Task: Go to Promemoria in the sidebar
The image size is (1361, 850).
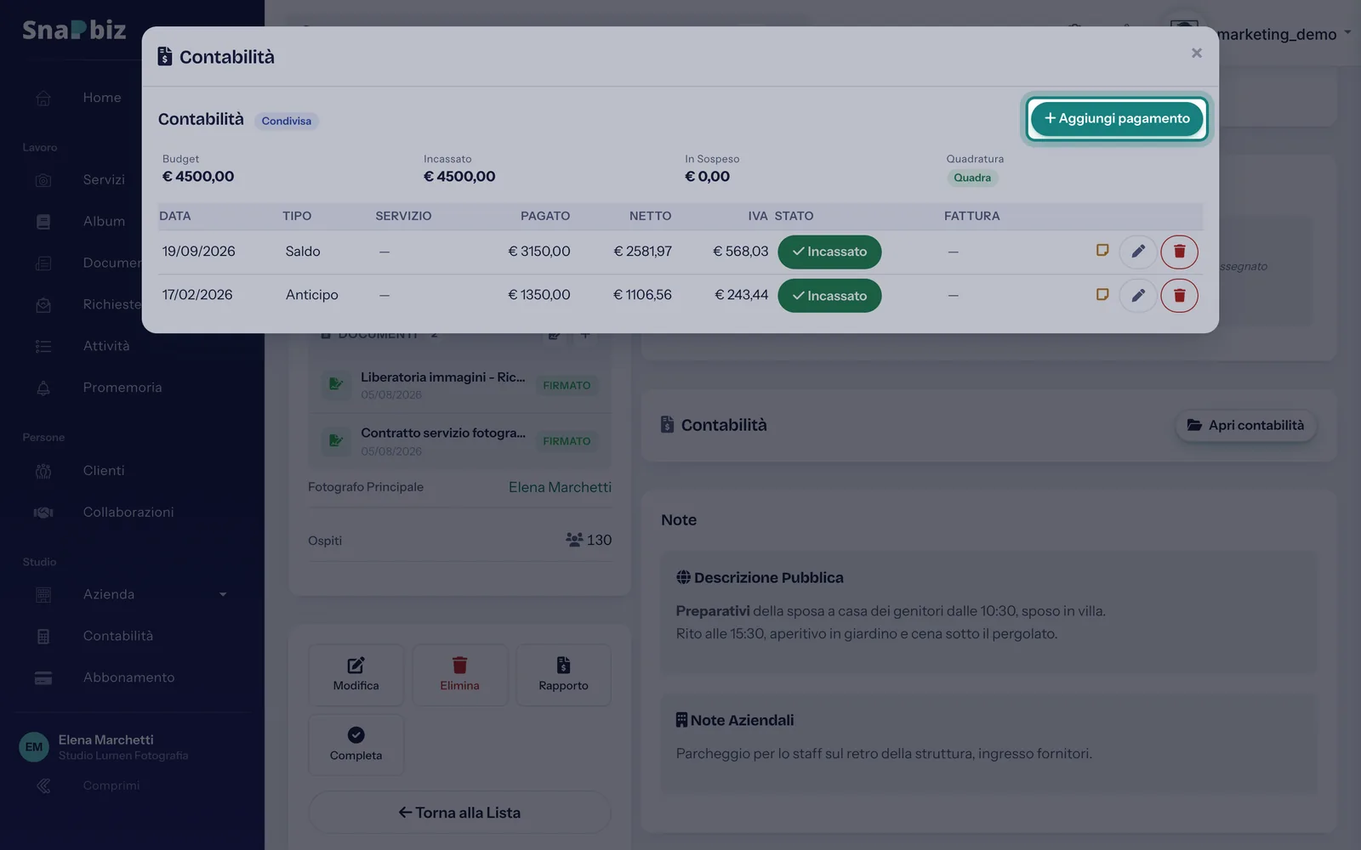Action: pos(122,388)
